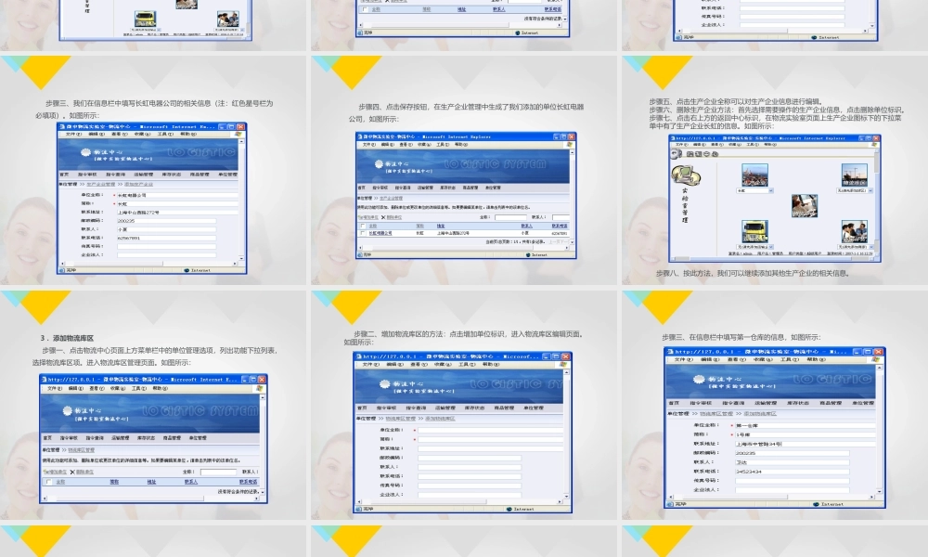
Task: Open the Step 5 slide's computer management icon
Action: coord(687,173)
